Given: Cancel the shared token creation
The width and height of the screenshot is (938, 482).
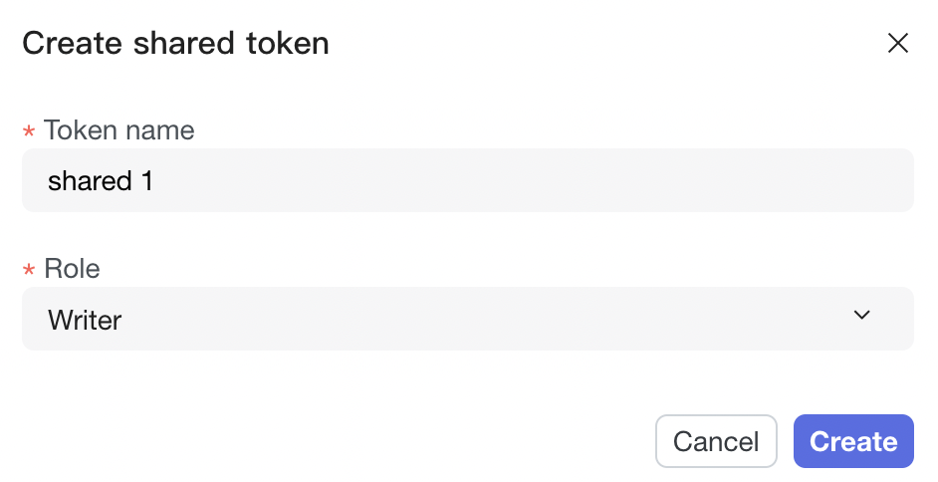Looking at the screenshot, I should coord(715,441).
